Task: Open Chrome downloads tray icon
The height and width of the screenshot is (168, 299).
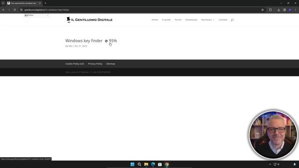Action: click(278, 10)
